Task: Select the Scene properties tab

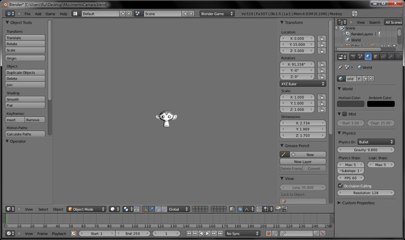Action: click(360, 56)
